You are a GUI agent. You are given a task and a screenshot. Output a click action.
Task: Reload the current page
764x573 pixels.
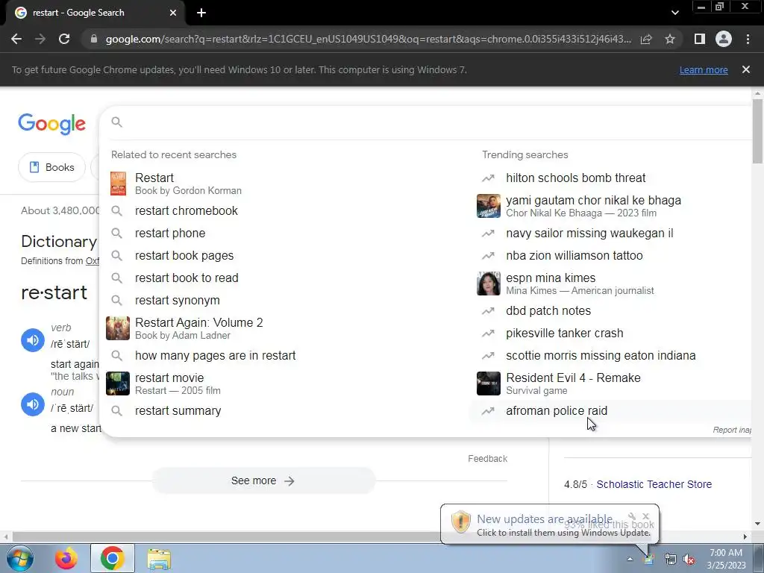[64, 39]
